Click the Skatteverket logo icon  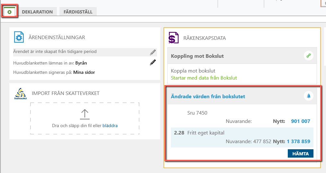pyautogui.click(x=21, y=93)
